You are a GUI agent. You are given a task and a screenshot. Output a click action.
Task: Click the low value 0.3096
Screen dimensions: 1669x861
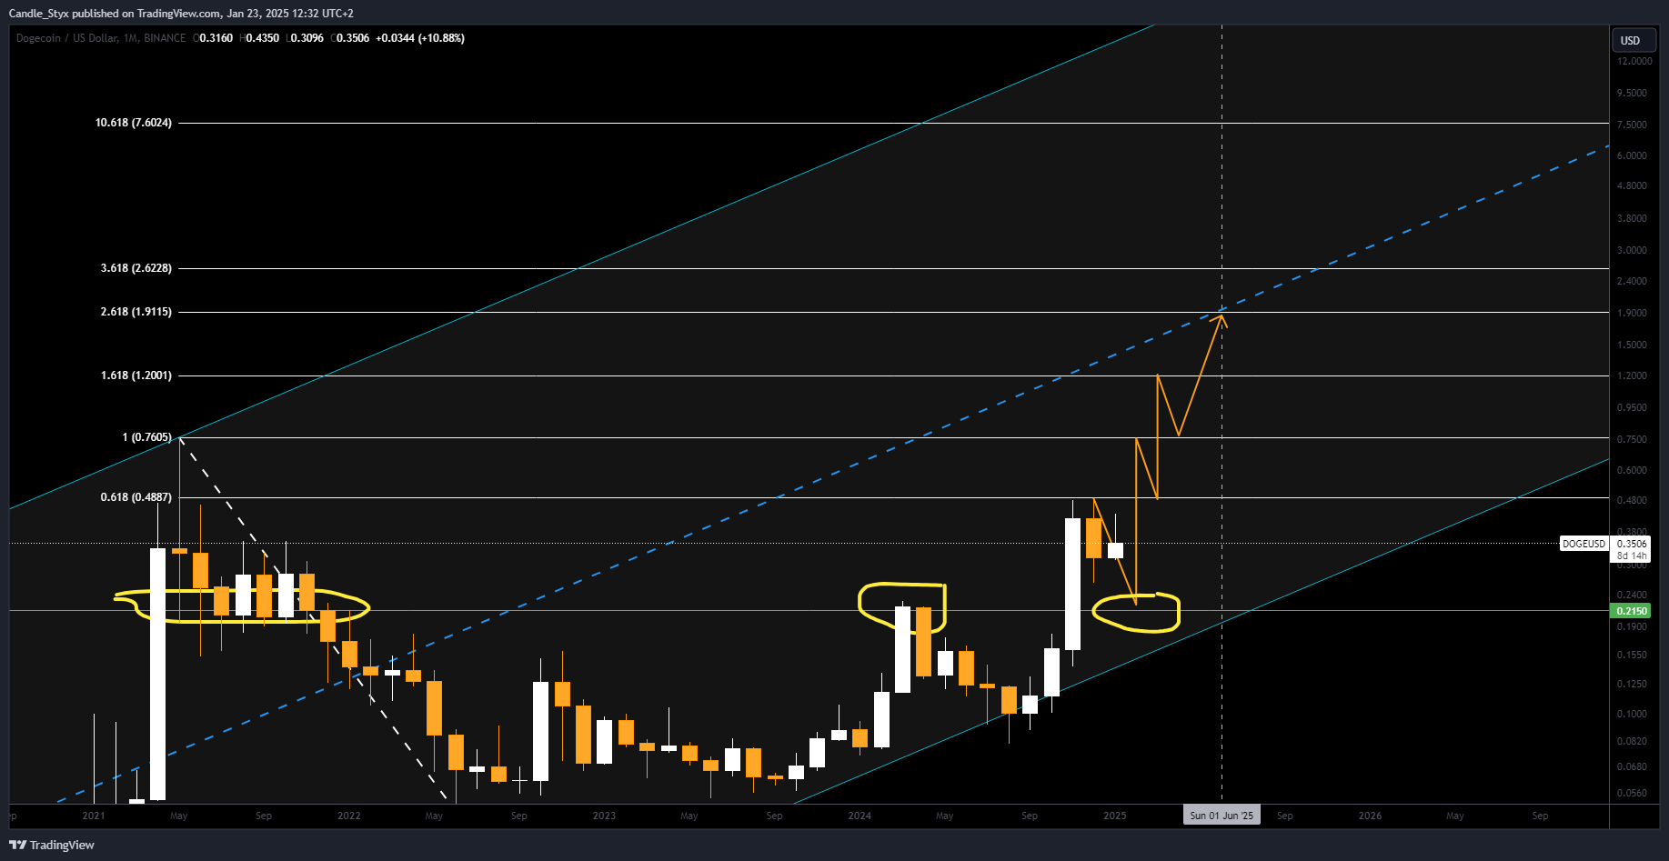(x=307, y=38)
